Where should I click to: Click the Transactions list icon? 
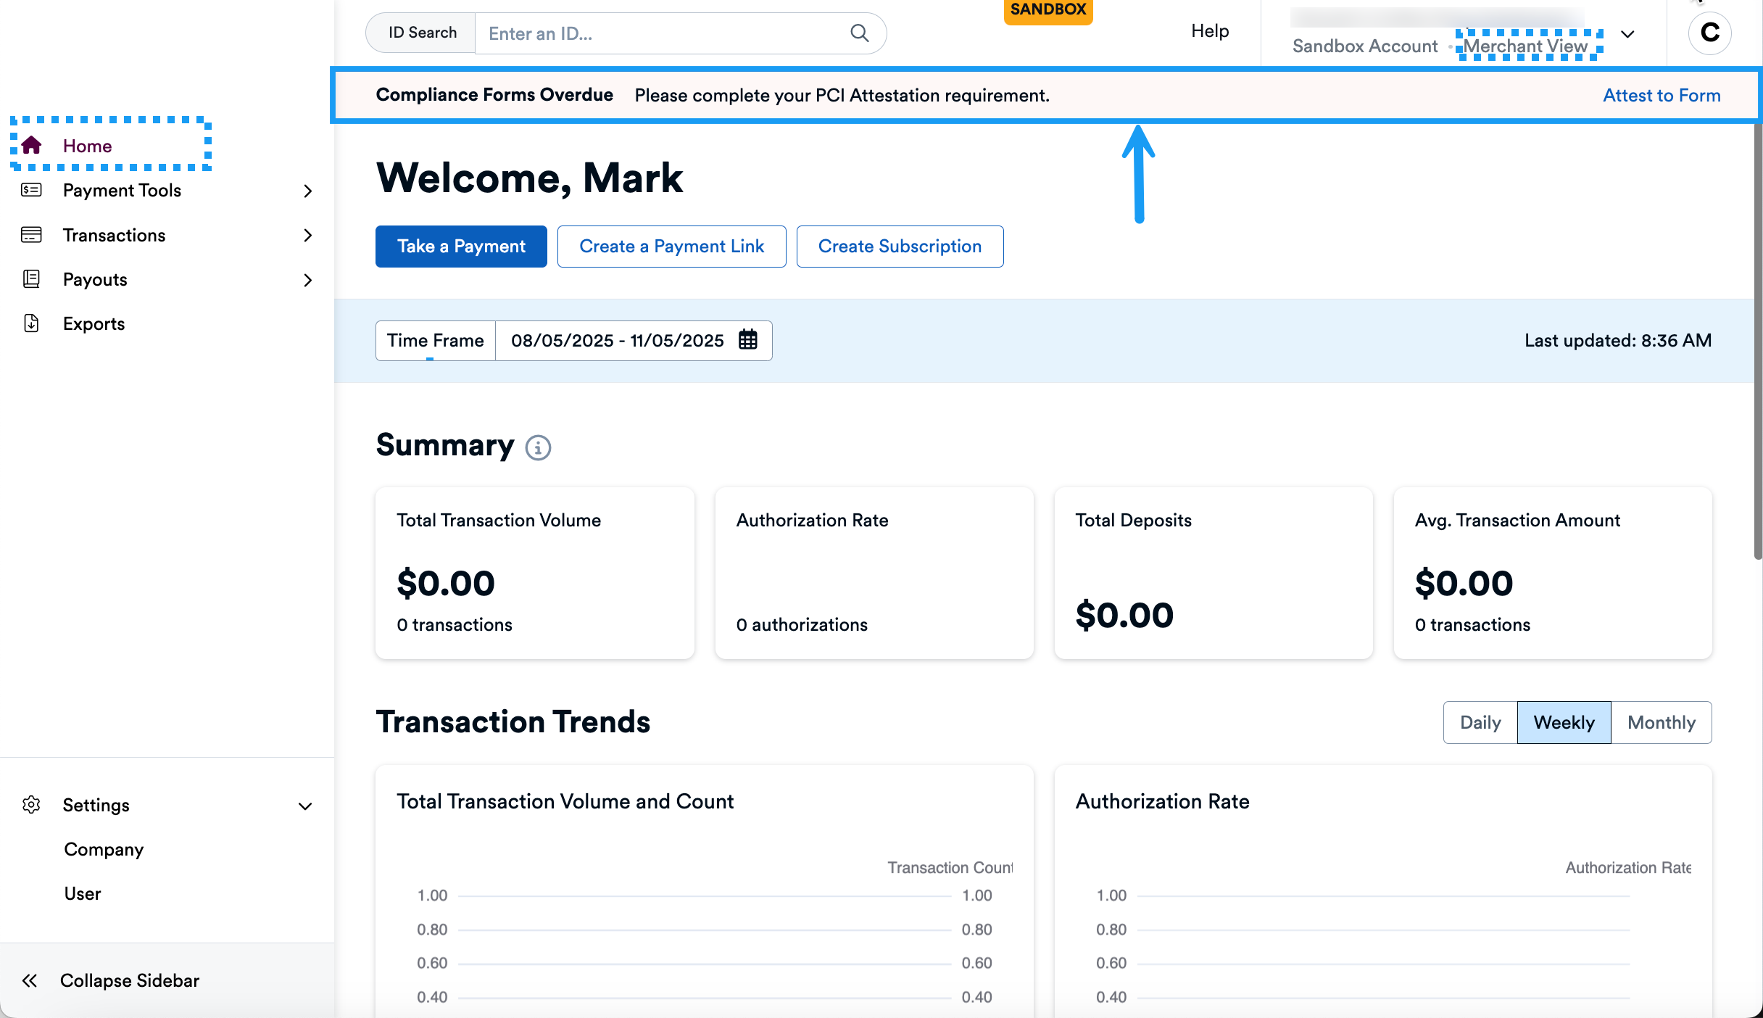31,235
